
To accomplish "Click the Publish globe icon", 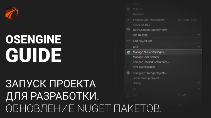I will coord(128,9).
